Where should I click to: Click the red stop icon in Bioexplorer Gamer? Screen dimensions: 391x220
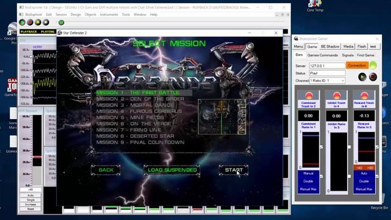[373, 77]
